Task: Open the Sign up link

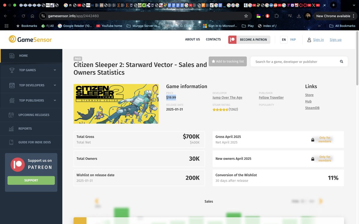Action: (x=335, y=40)
